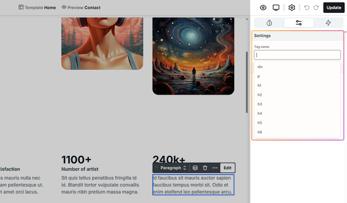Select div from the tag list
This screenshot has height=203, width=347.
click(297, 67)
